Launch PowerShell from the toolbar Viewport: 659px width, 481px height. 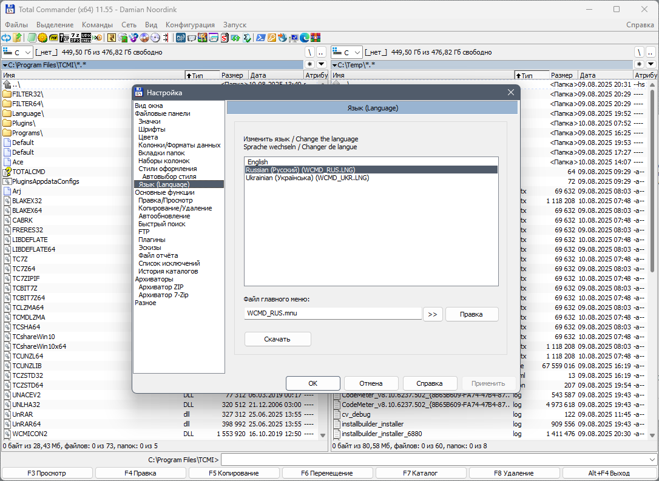click(261, 38)
